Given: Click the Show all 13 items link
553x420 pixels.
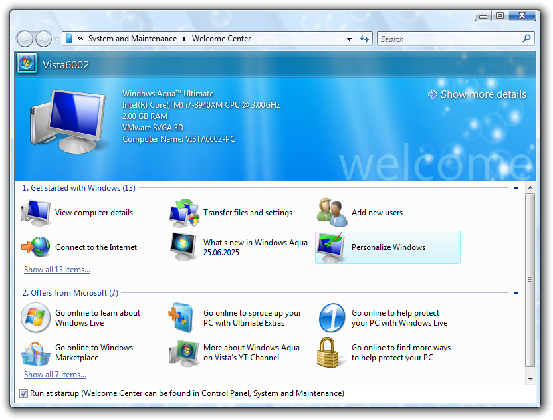Looking at the screenshot, I should 57,270.
